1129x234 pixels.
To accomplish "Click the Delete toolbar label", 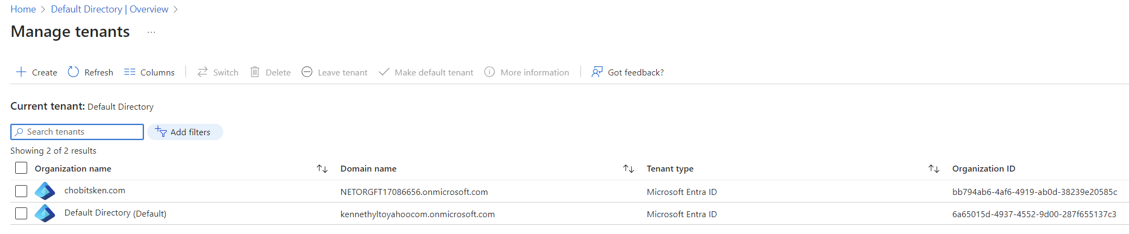I will pyautogui.click(x=278, y=72).
